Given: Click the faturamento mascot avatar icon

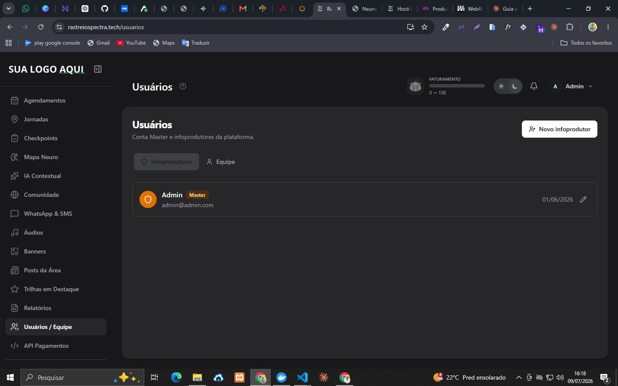Looking at the screenshot, I should point(415,86).
